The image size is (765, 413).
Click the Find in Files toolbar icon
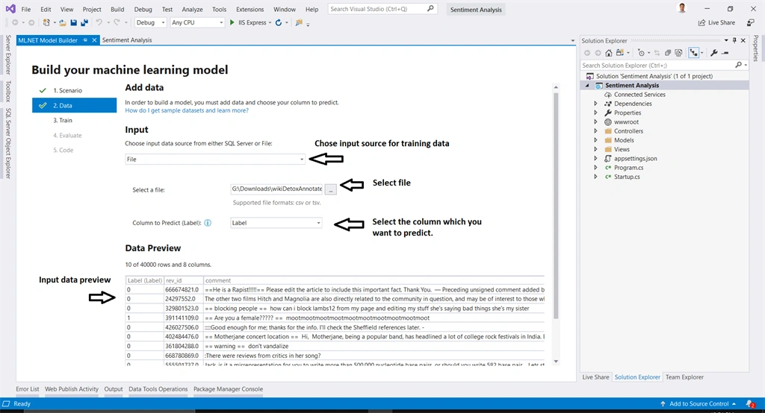(299, 22)
